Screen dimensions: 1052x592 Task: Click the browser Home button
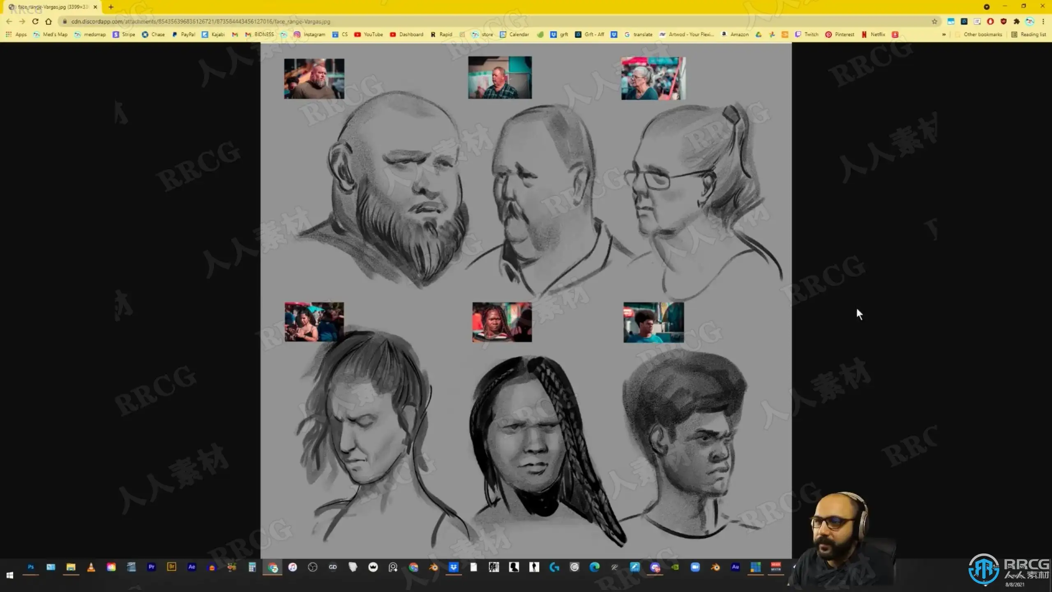tap(48, 21)
